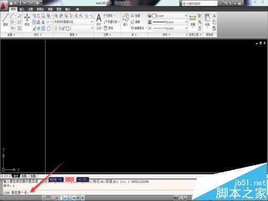Viewport: 268px width, 201px height.
Task: Click the Insert block (插入) icon
Action: point(125,20)
